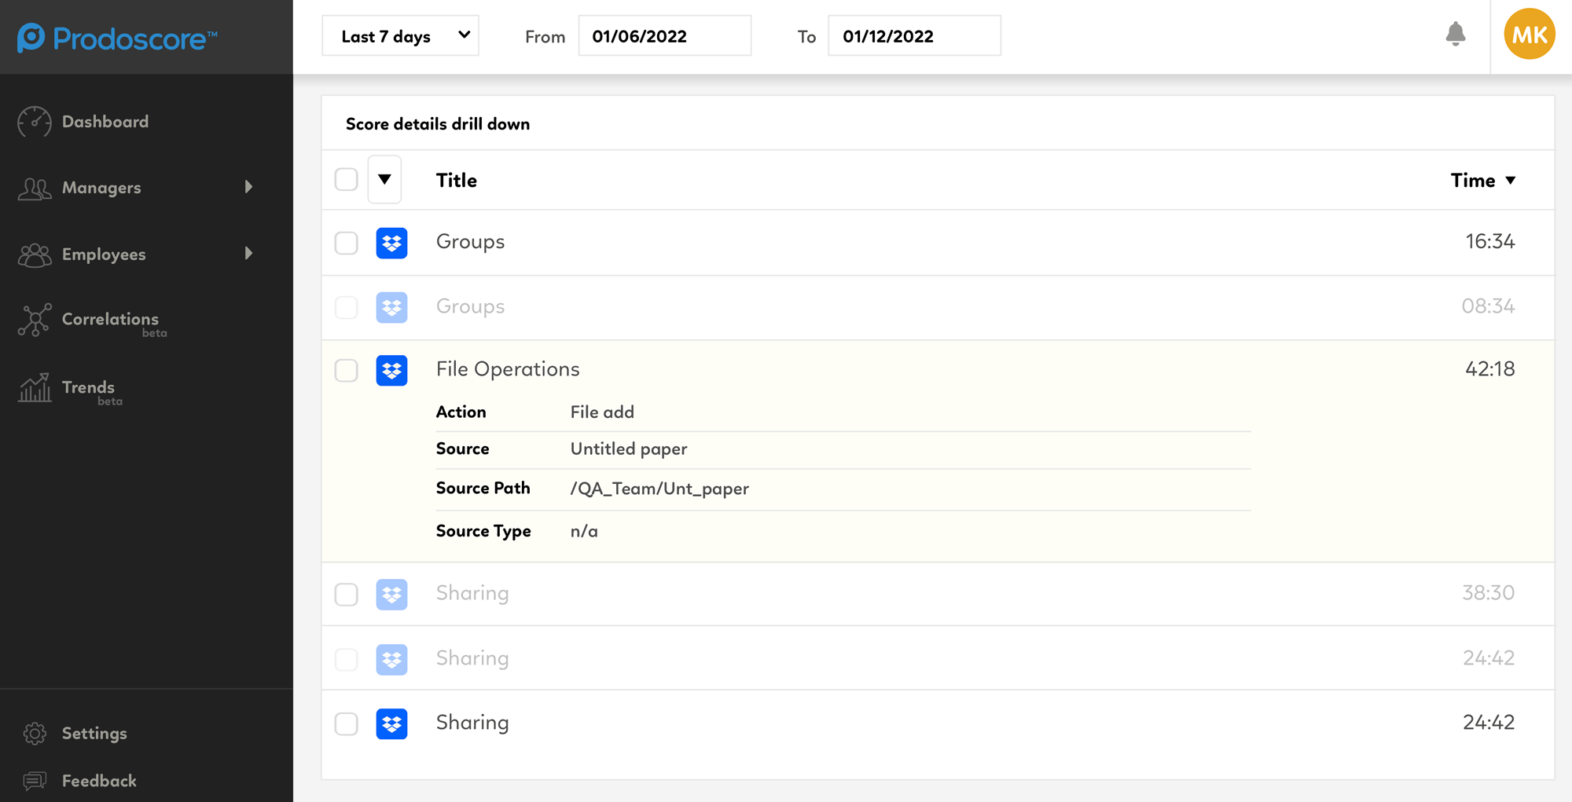
Task: Expand the Groups 16:34 row
Action: [938, 243]
